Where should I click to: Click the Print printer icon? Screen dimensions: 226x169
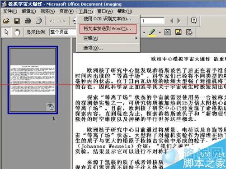pyautogui.click(x=28, y=21)
